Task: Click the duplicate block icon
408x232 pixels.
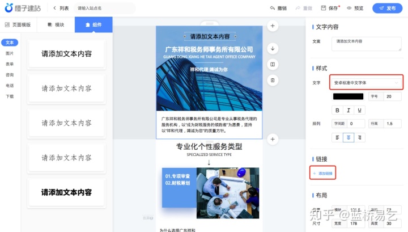Action: point(273,64)
